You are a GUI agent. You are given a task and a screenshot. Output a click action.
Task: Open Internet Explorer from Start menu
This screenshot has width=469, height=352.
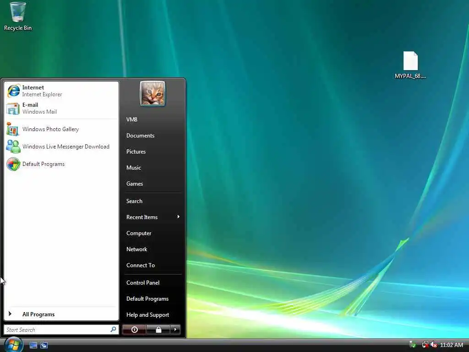[61, 91]
